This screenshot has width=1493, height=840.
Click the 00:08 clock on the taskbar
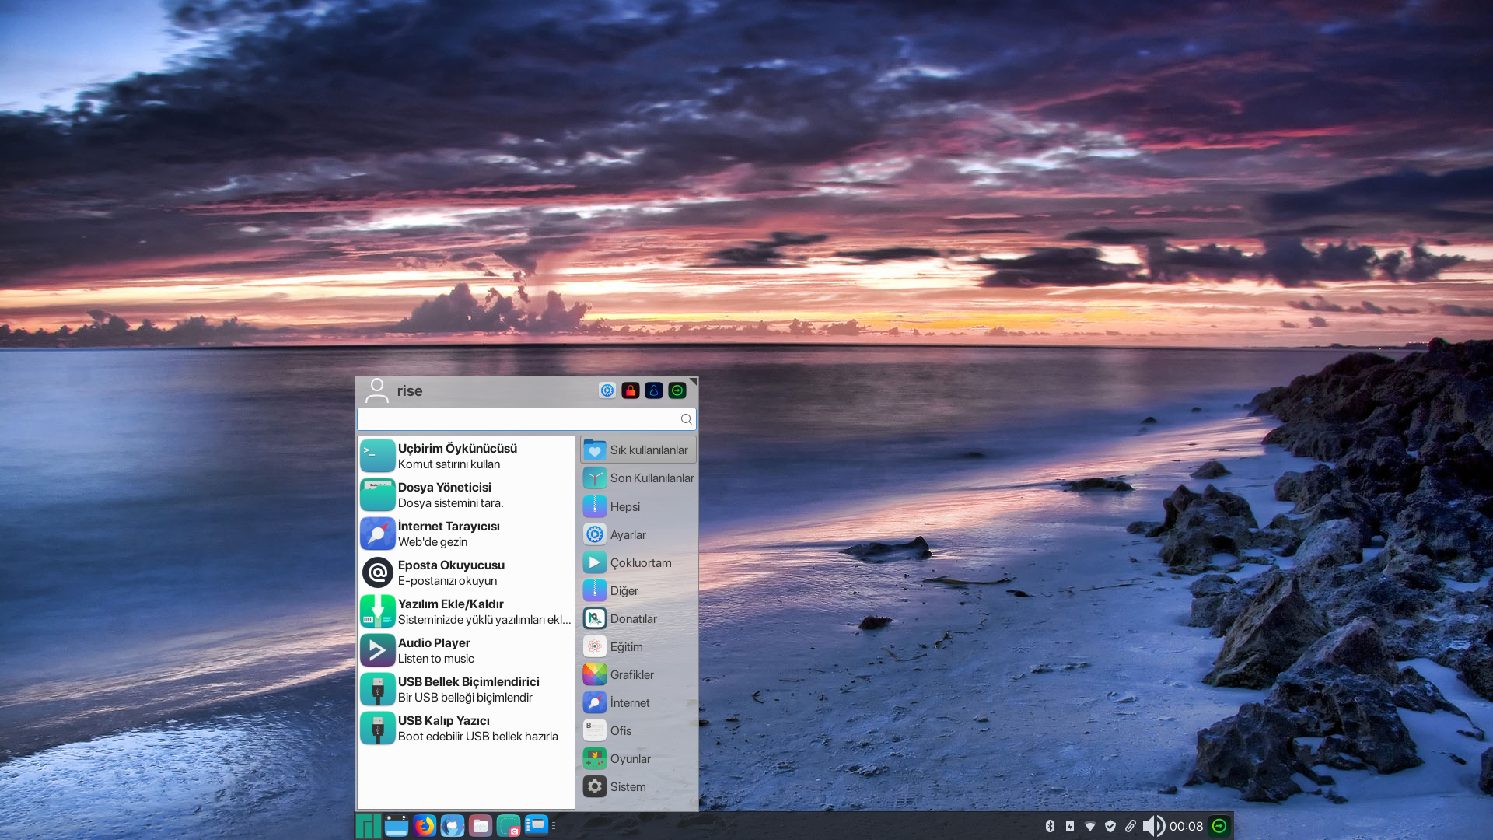(1186, 826)
